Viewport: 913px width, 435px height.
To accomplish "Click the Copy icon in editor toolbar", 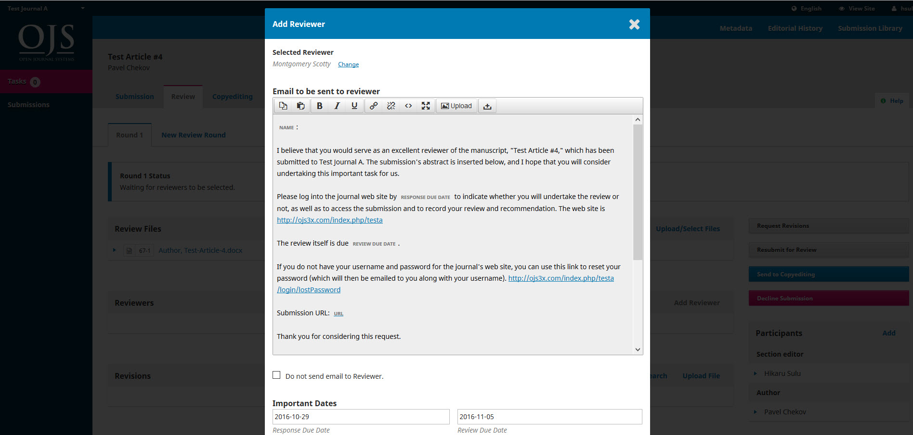I will click(283, 106).
